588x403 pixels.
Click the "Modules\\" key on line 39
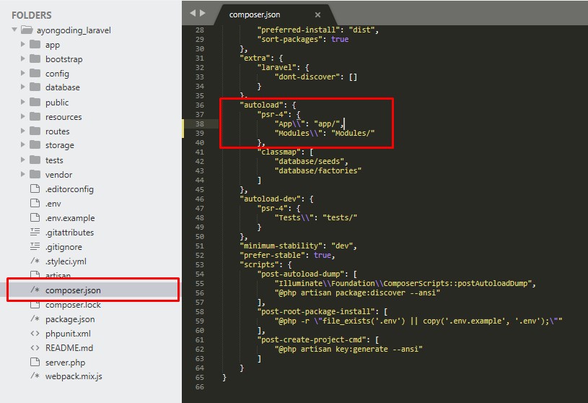click(299, 133)
